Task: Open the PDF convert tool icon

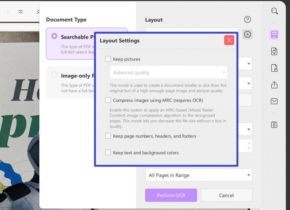Action: [274, 51]
